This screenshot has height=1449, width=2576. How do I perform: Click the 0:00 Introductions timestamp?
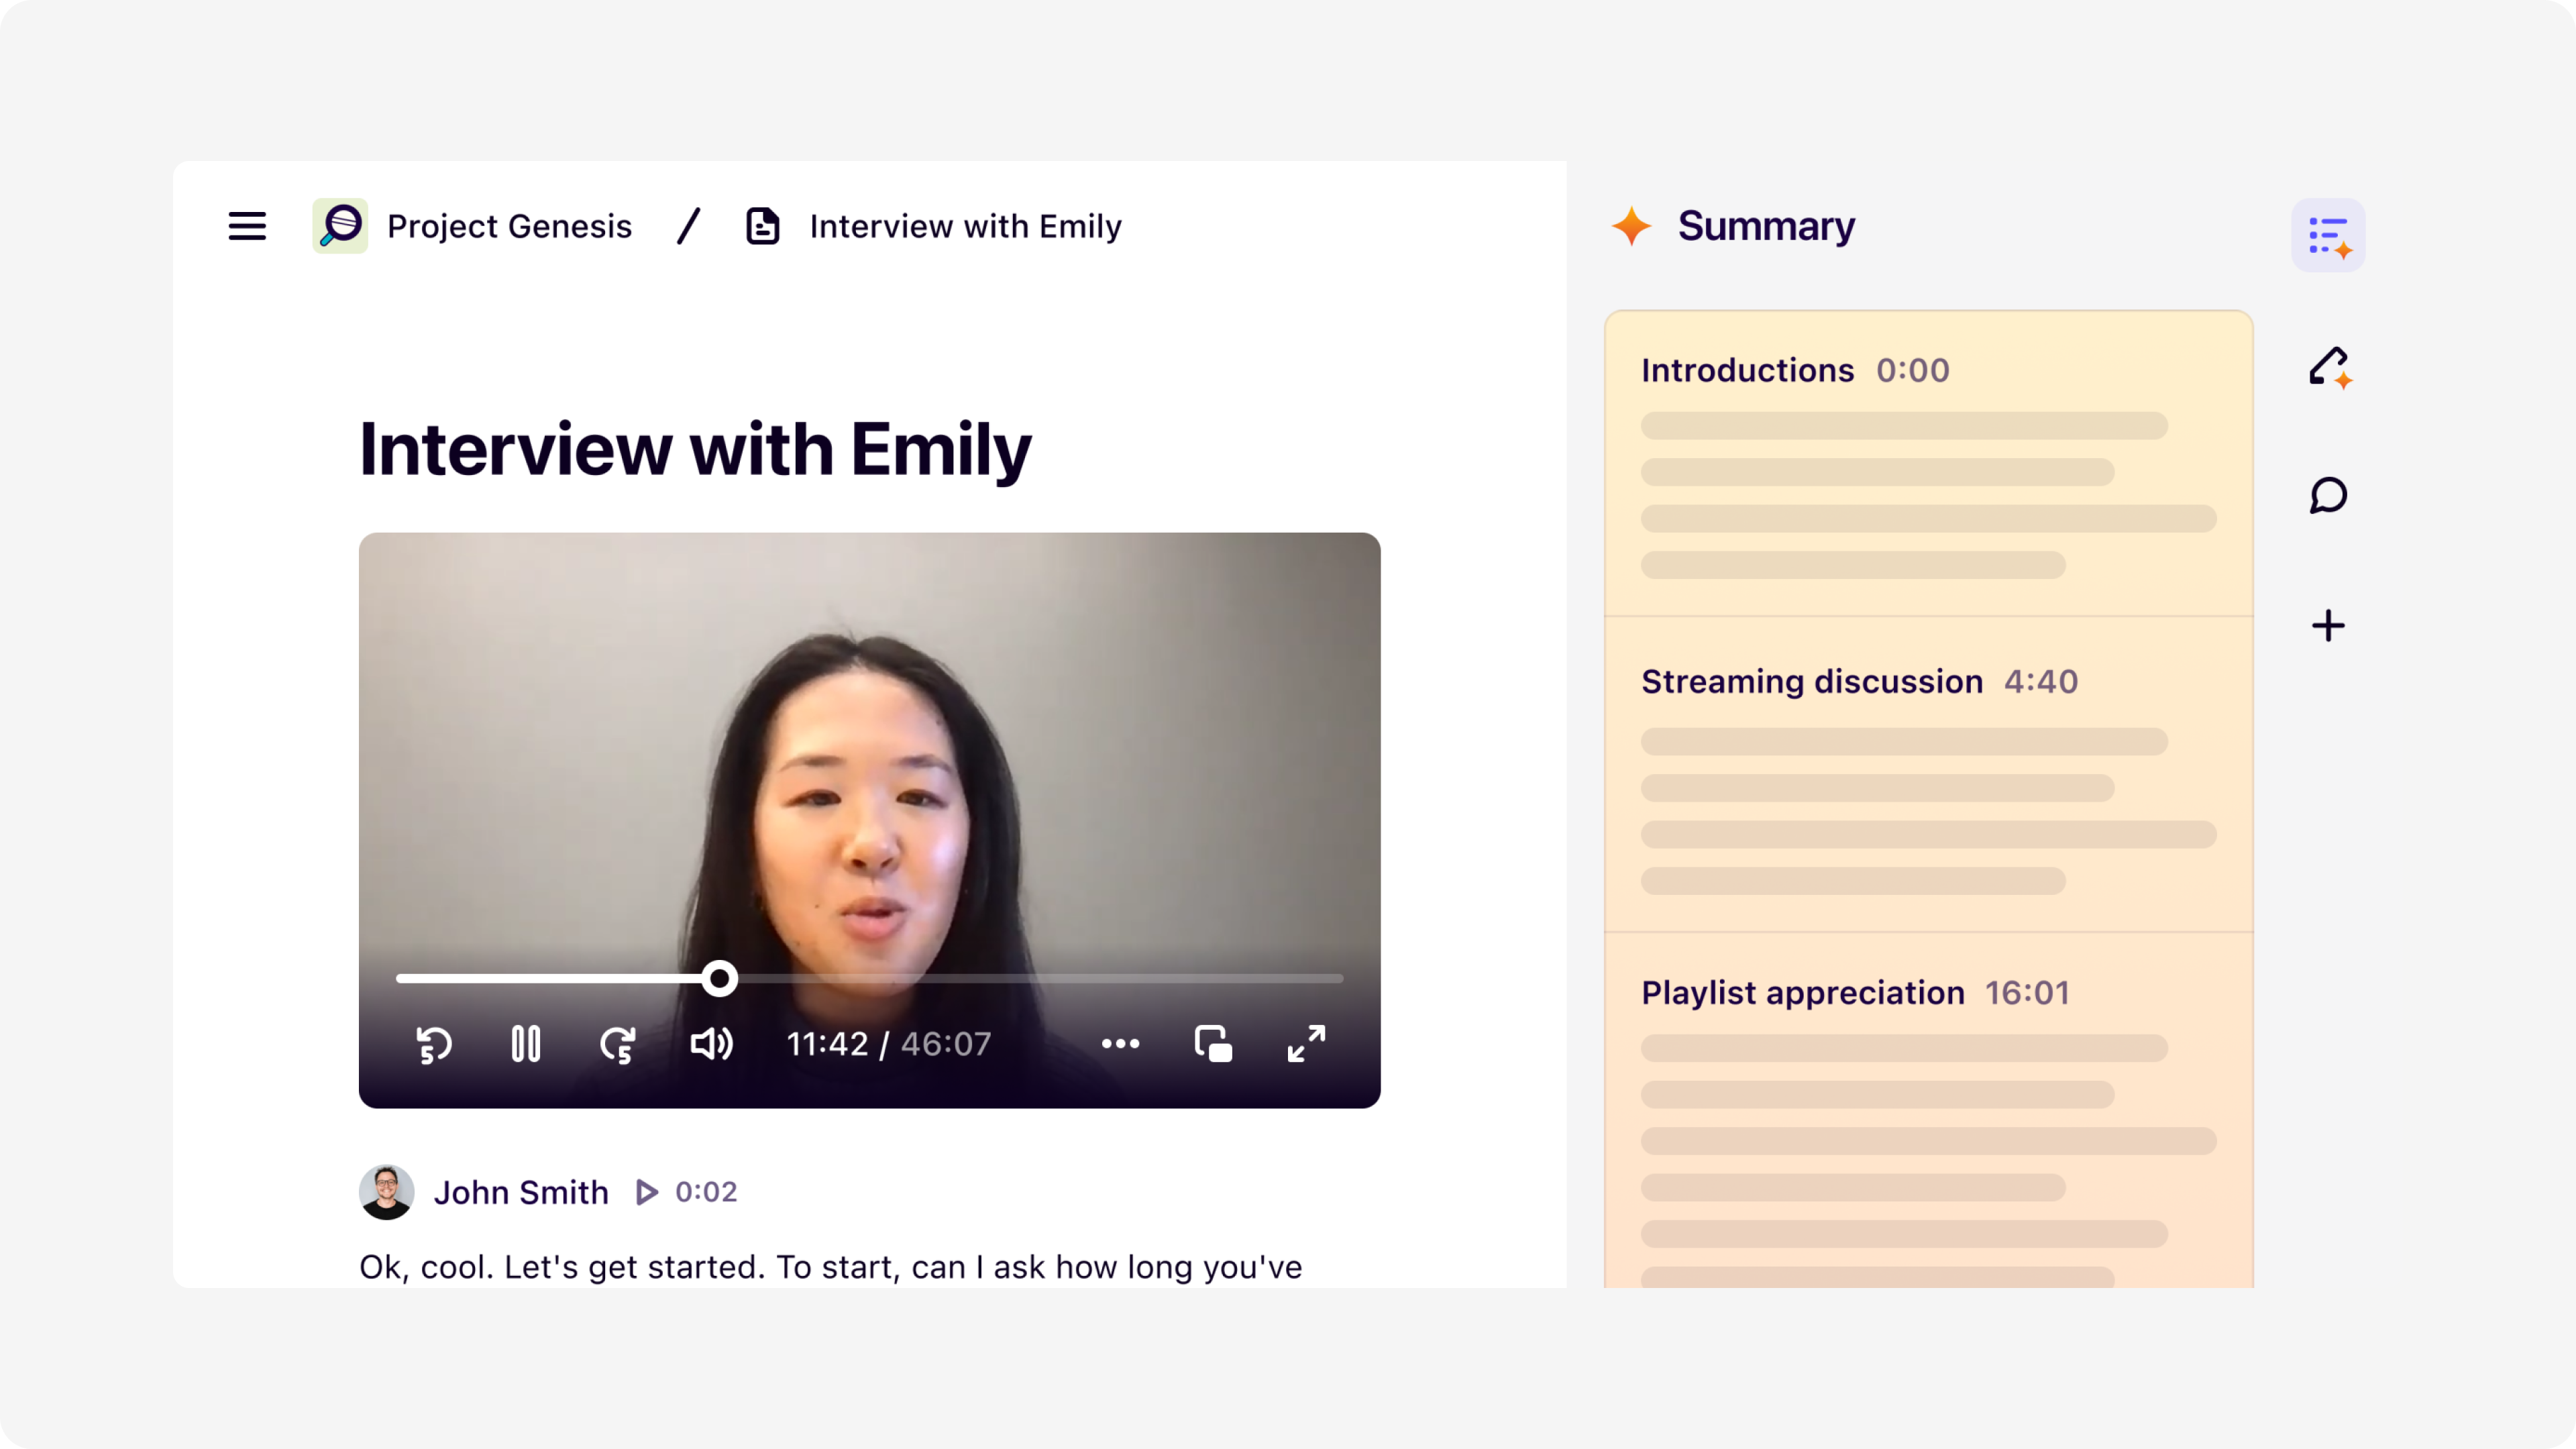pyautogui.click(x=1912, y=370)
